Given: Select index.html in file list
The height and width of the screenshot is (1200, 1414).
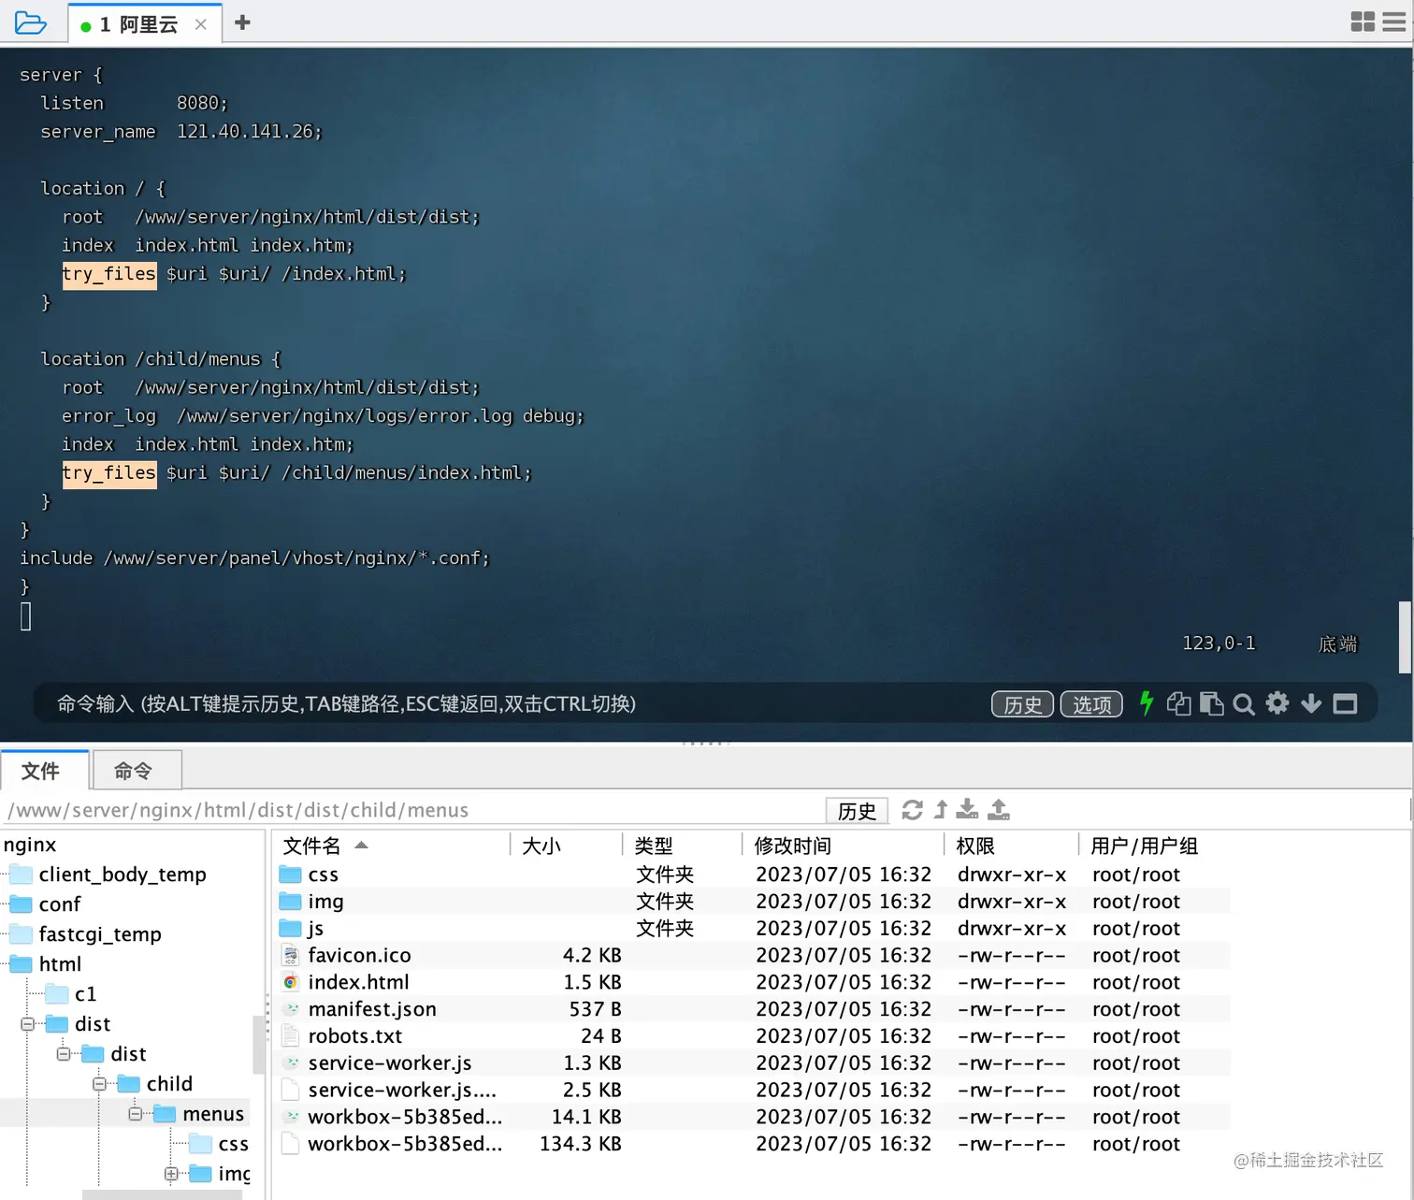Looking at the screenshot, I should (x=753, y=982).
